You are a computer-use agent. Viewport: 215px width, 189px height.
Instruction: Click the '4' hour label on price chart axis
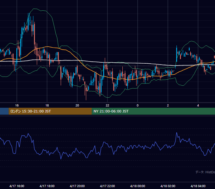(198, 106)
